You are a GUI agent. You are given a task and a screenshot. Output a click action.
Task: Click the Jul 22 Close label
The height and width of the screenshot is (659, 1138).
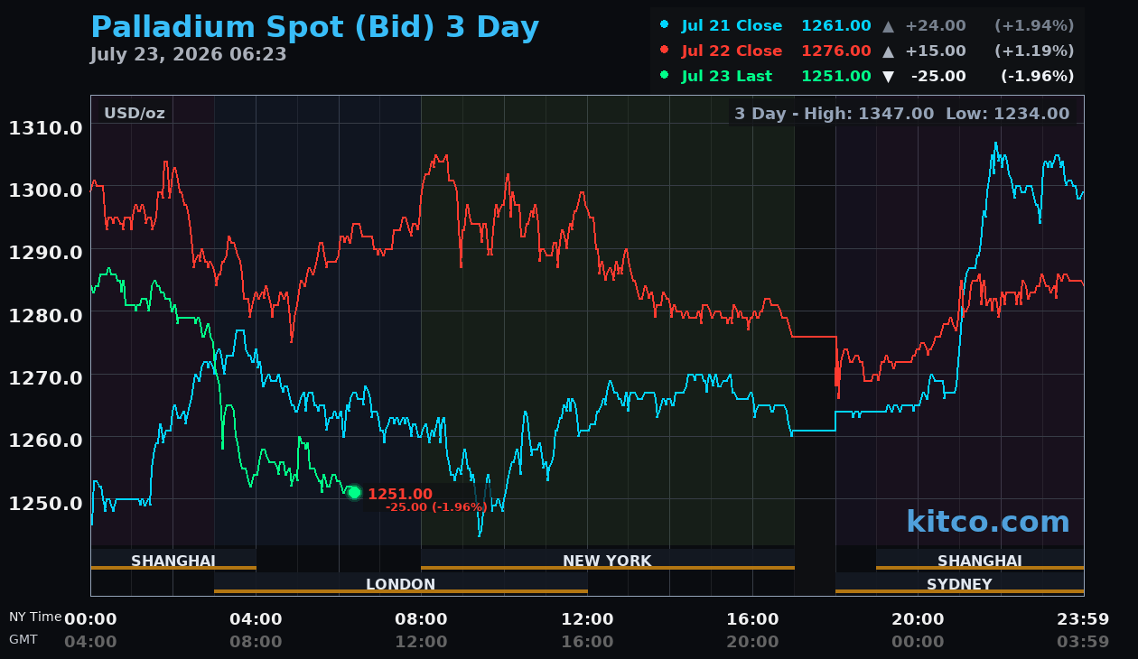click(732, 51)
